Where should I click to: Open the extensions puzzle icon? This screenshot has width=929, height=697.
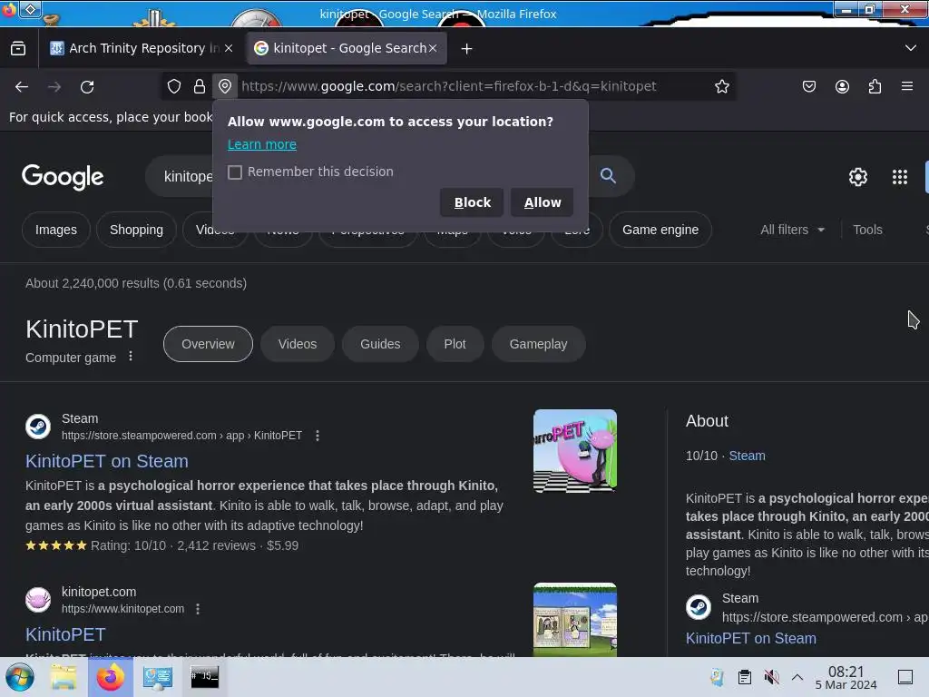pos(875,86)
